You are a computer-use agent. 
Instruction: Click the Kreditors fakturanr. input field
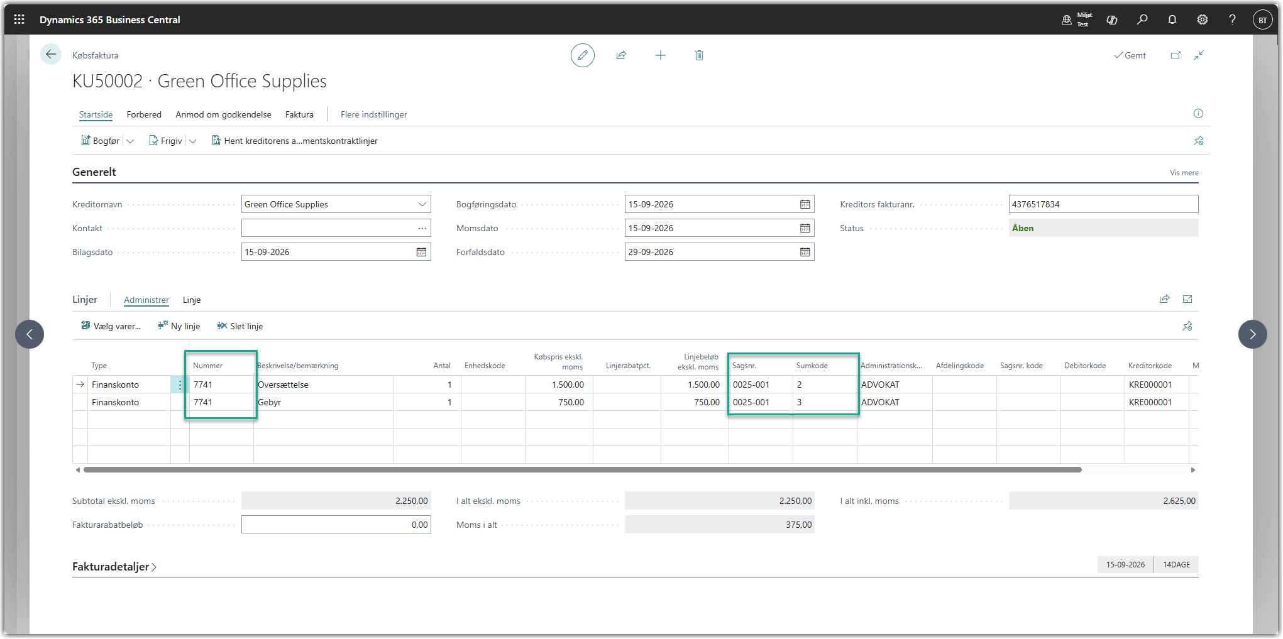pyautogui.click(x=1103, y=204)
